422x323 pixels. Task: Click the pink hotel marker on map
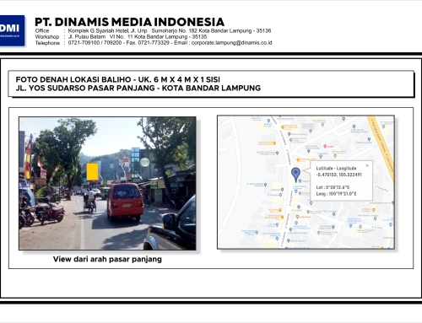click(325, 147)
